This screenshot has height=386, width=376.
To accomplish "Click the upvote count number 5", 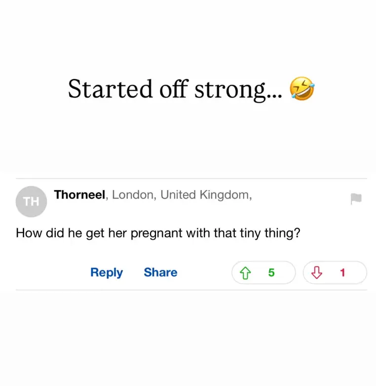I will pyautogui.click(x=271, y=272).
